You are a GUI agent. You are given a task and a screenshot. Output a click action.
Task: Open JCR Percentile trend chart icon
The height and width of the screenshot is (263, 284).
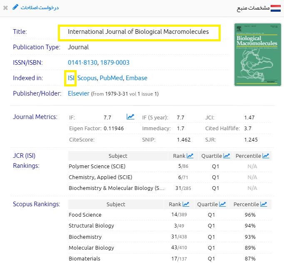click(265, 156)
